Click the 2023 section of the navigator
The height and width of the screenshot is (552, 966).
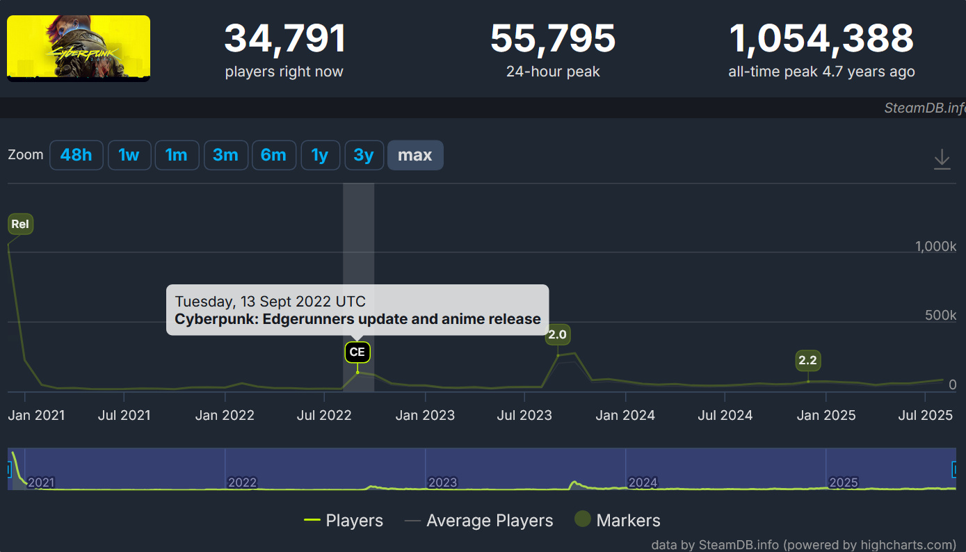[x=525, y=469]
